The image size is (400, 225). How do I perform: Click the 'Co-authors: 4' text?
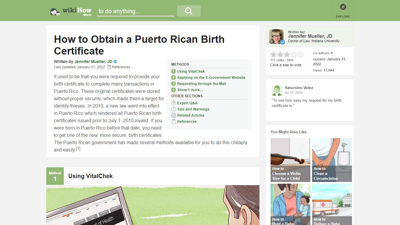(323, 53)
